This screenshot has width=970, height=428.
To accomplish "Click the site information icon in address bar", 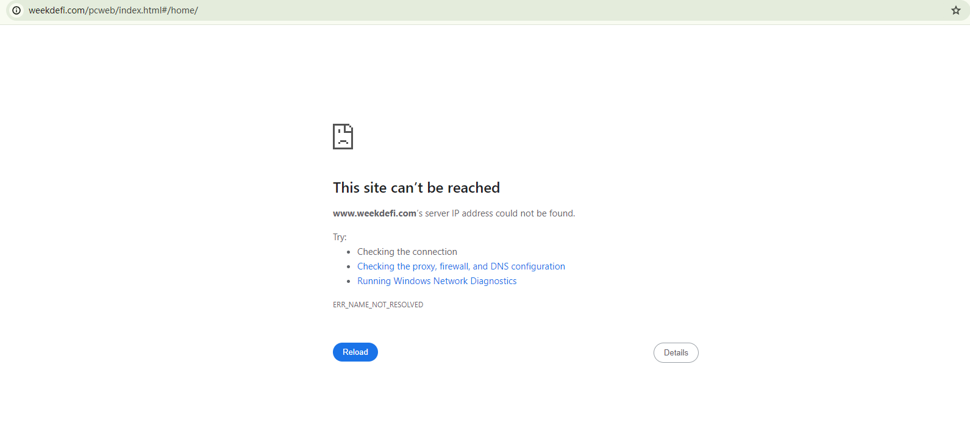I will coord(16,10).
